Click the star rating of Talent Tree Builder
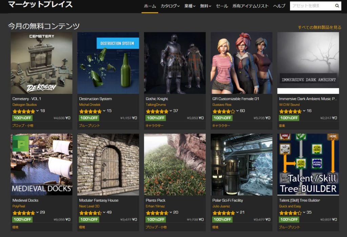The image size is (347, 237). [x=290, y=213]
